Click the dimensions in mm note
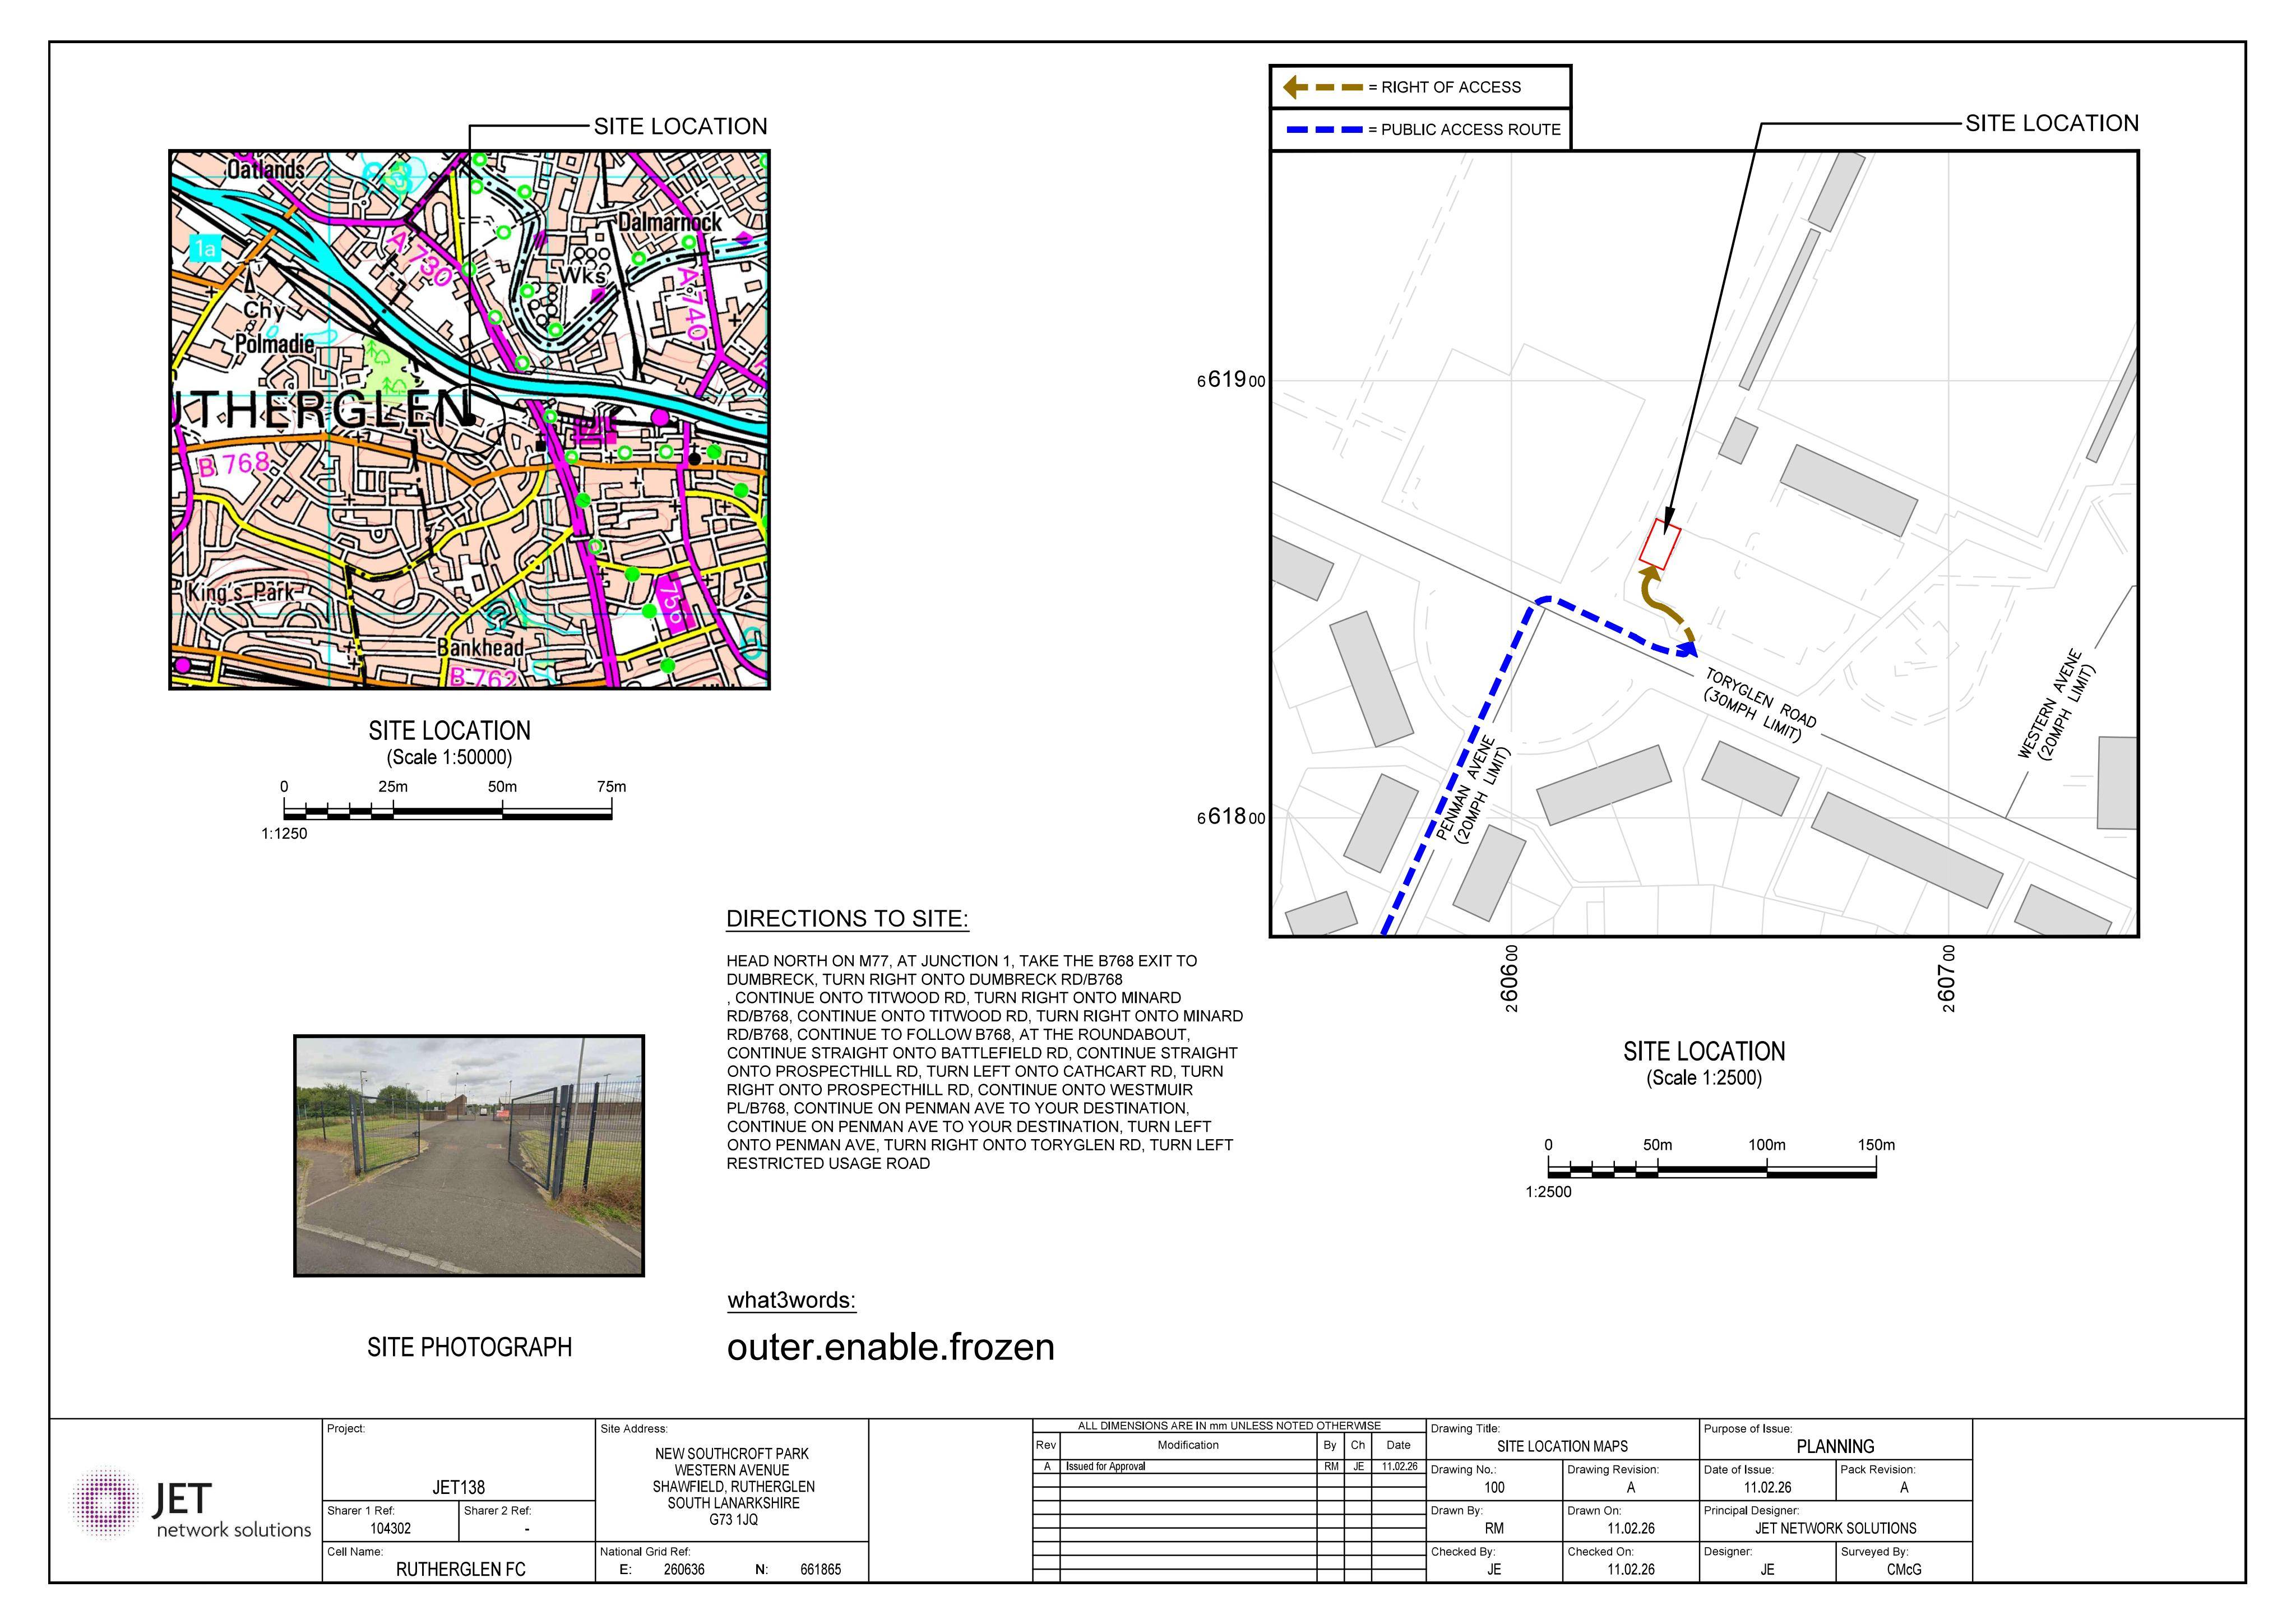This screenshot has height=1624, width=2296. pyautogui.click(x=1229, y=1426)
